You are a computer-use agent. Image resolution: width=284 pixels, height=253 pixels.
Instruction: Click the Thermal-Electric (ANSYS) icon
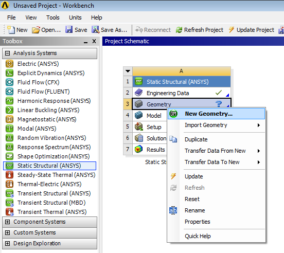pyautogui.click(x=9, y=184)
